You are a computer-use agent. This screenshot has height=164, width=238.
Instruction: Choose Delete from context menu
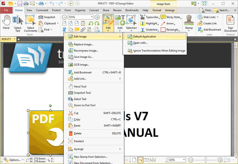coord(94,133)
